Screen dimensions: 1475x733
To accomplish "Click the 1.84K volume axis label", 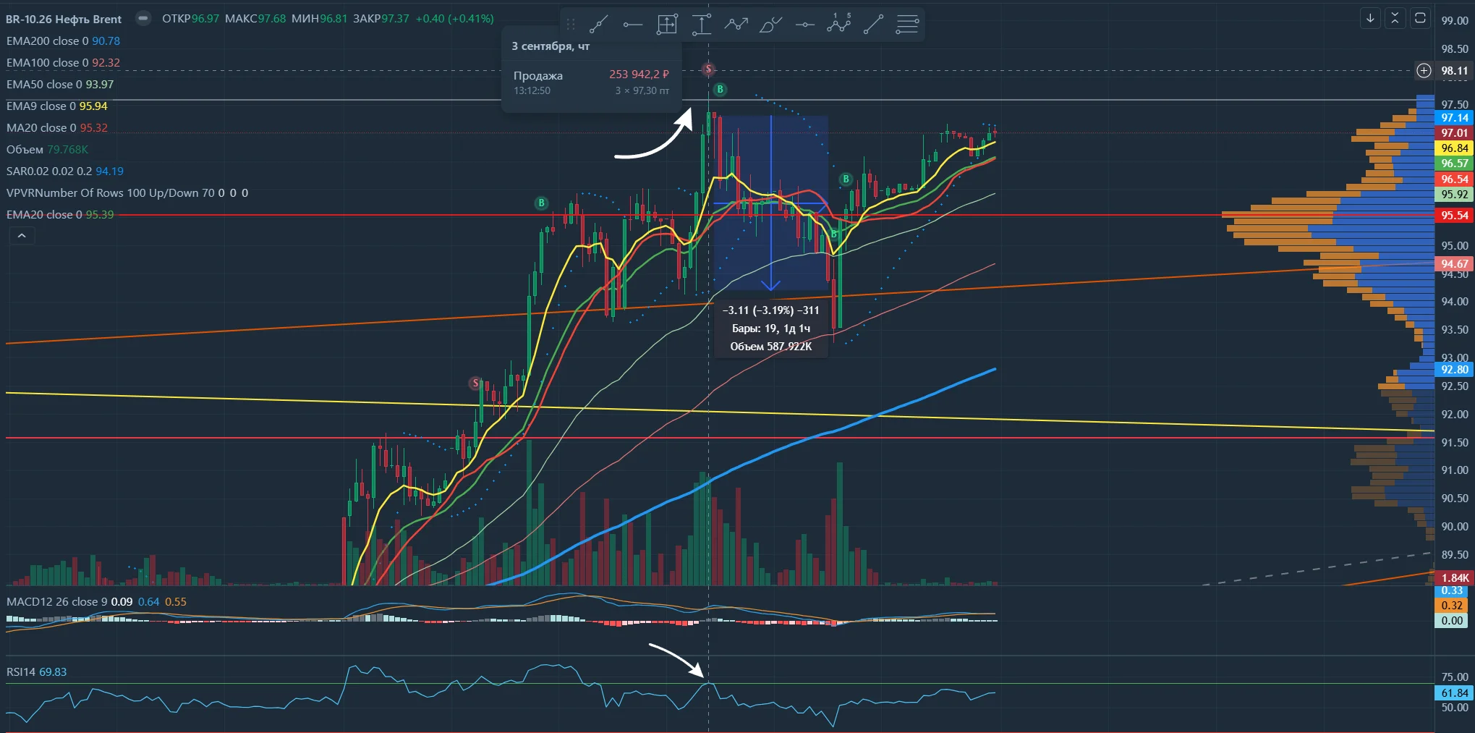I will pyautogui.click(x=1454, y=578).
